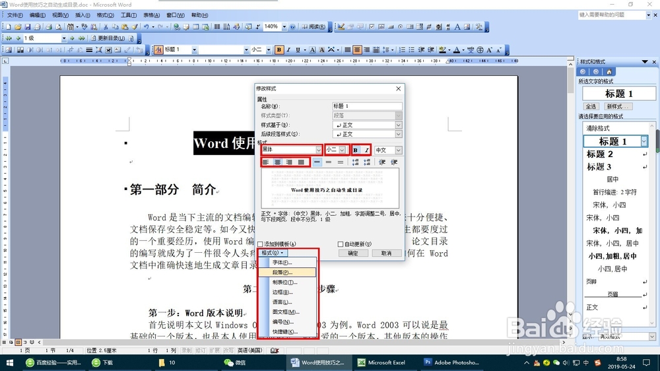Click Adobe Photoshop in the taskbar
660x371 pixels.
tap(451, 362)
